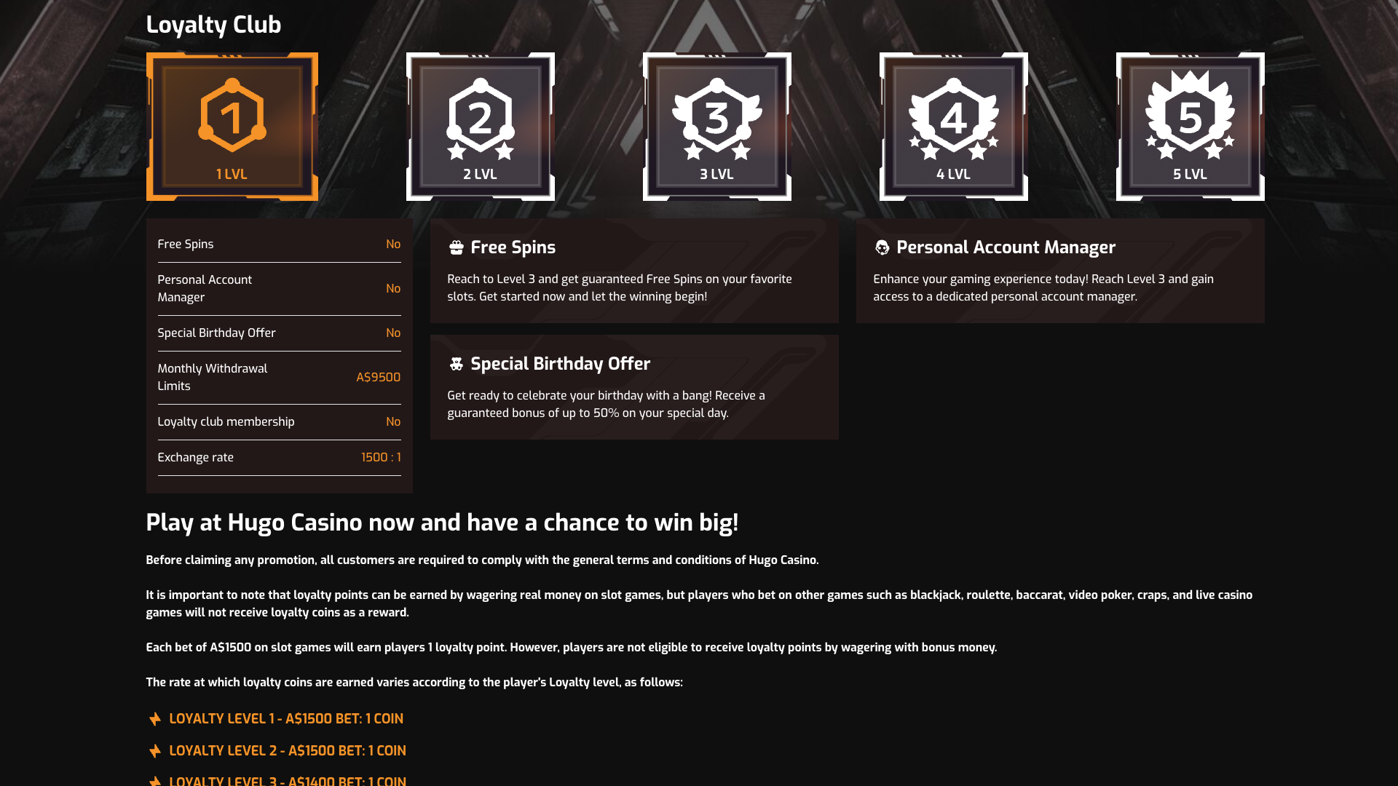Click the Special Birthday Offer card heading

click(x=560, y=364)
